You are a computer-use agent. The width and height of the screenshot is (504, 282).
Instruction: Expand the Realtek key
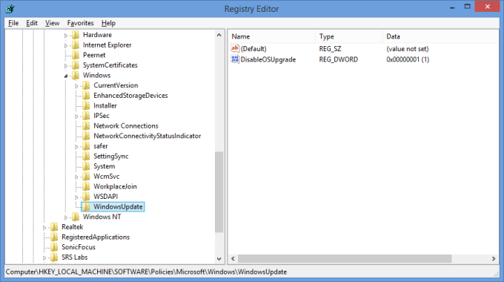point(44,228)
